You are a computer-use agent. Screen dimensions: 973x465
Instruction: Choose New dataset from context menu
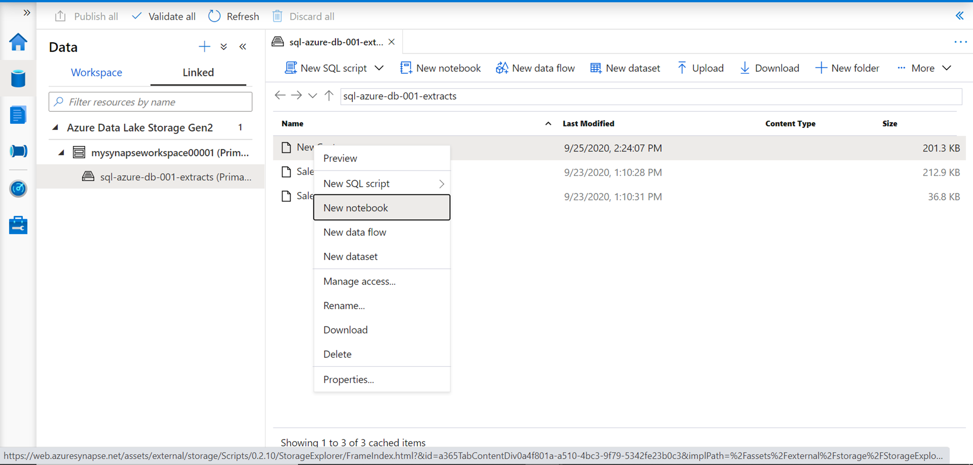(x=382, y=257)
